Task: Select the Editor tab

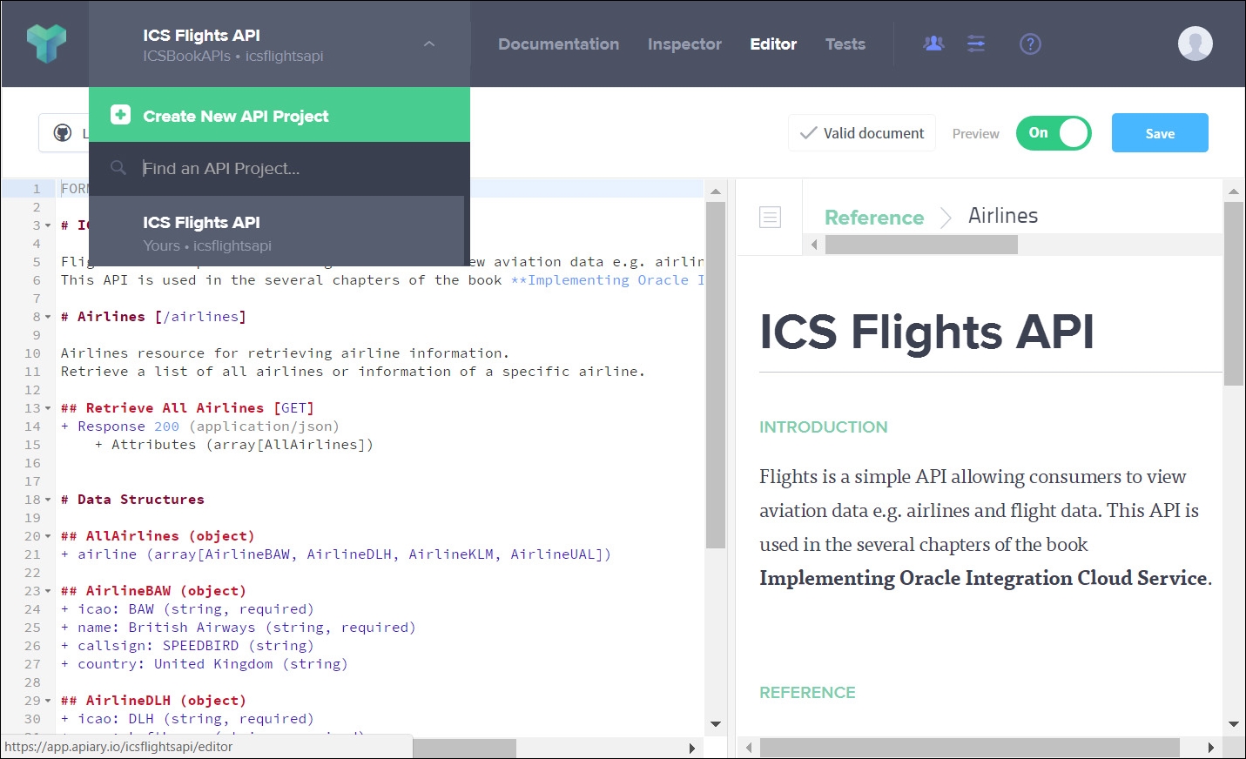Action: pyautogui.click(x=773, y=44)
